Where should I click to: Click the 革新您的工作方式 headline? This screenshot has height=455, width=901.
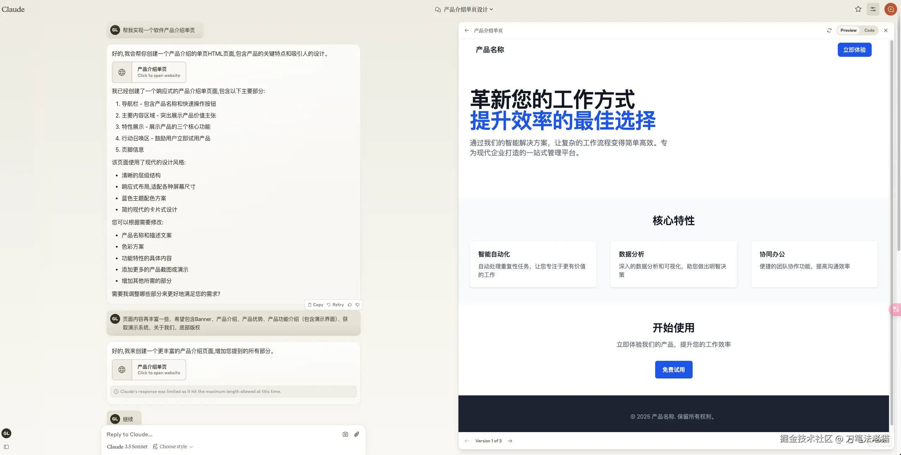click(552, 99)
